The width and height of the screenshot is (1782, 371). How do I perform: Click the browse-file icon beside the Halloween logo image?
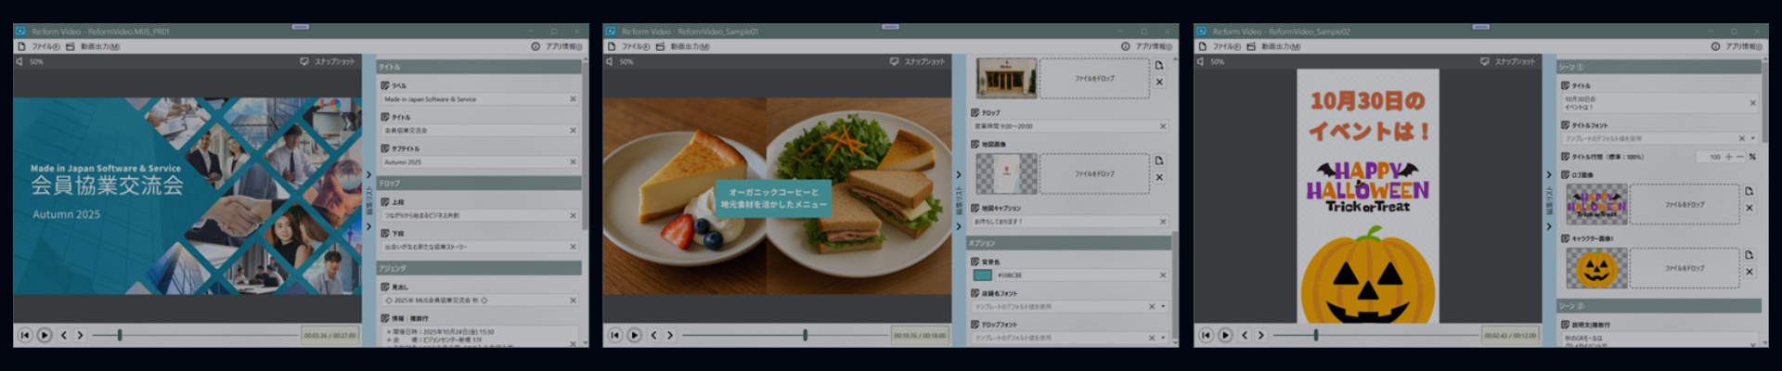coord(1749,191)
